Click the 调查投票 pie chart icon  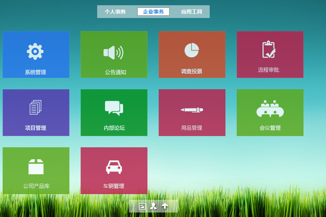click(192, 50)
